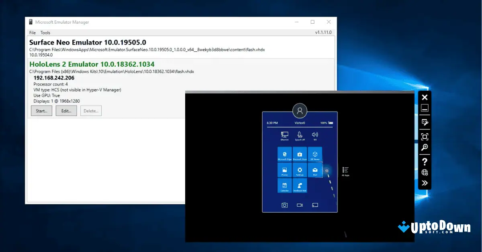Start video recording in the emulator
This screenshot has width=482, height=252.
[x=299, y=205]
